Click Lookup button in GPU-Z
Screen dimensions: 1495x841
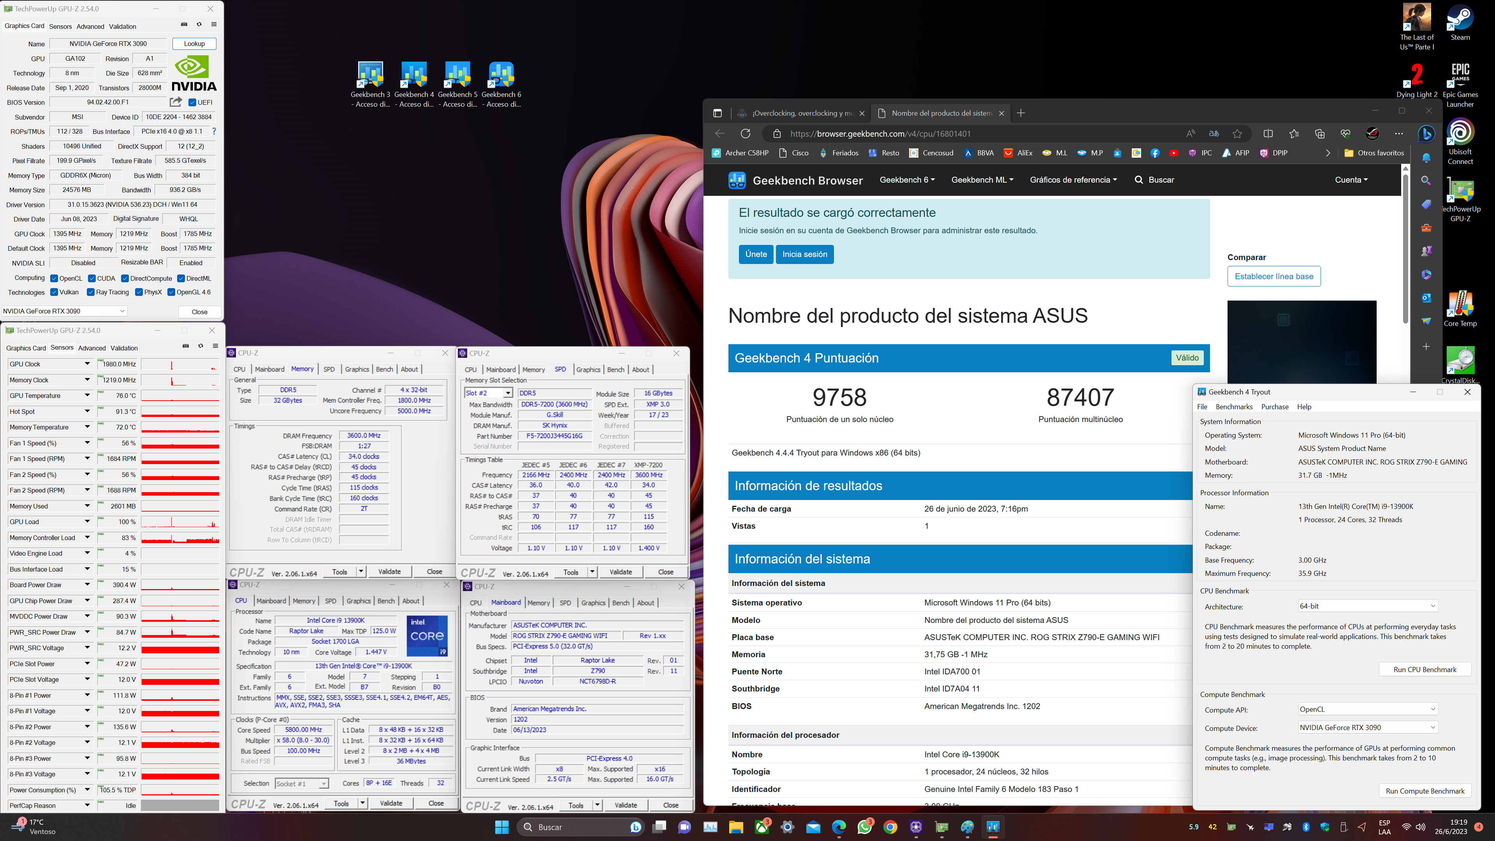tap(194, 44)
